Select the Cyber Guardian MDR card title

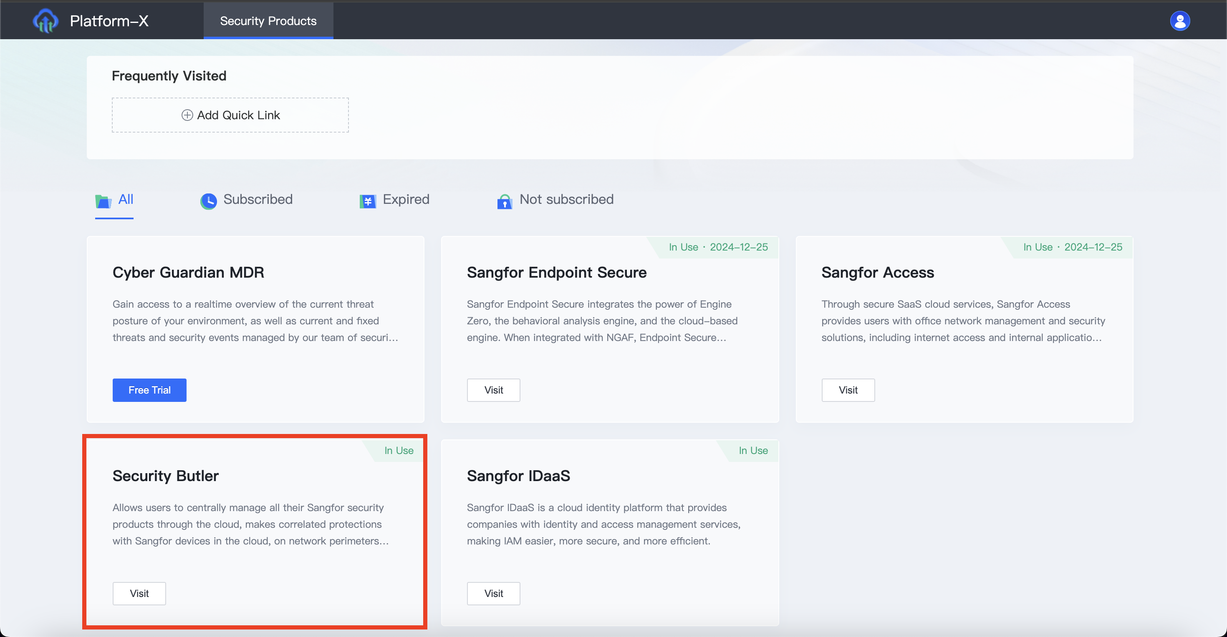pos(188,272)
